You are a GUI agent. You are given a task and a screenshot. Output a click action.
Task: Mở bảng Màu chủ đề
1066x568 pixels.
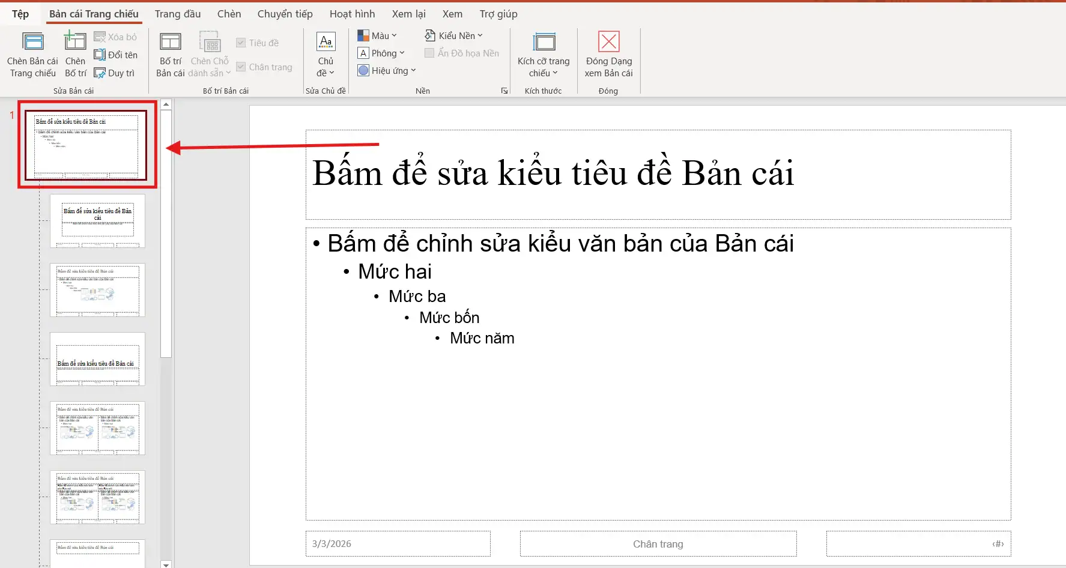tap(378, 35)
